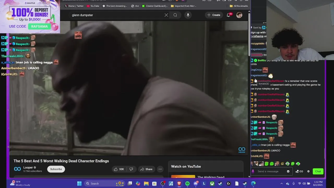Start voice search with the microphone icon
334x188 pixels.
click(x=188, y=15)
